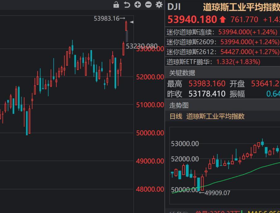Click the 最高 value 53983.160
The image size is (280, 213).
tap(207, 84)
